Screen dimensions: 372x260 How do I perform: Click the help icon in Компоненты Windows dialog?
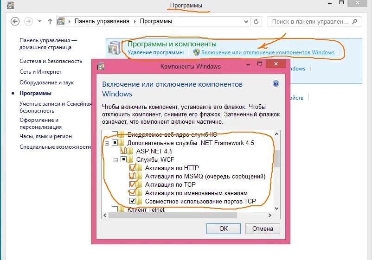point(276,83)
